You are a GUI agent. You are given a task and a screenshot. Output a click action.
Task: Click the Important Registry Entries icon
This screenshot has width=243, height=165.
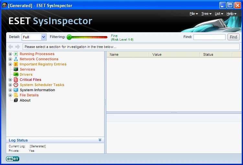pyautogui.click(x=16, y=64)
